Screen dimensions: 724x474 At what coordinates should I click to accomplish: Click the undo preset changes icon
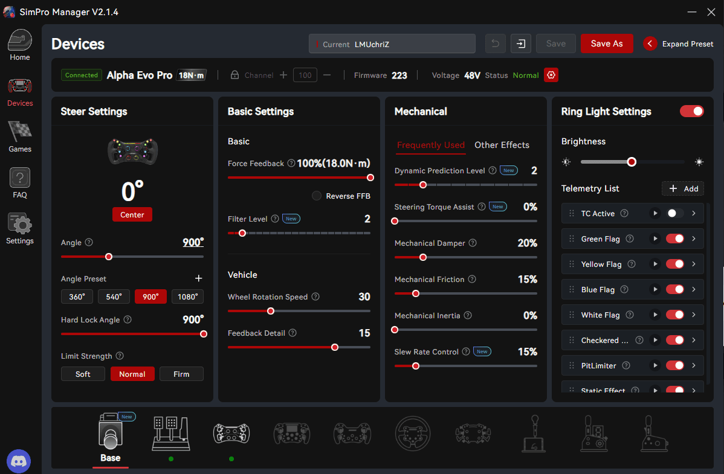click(496, 44)
